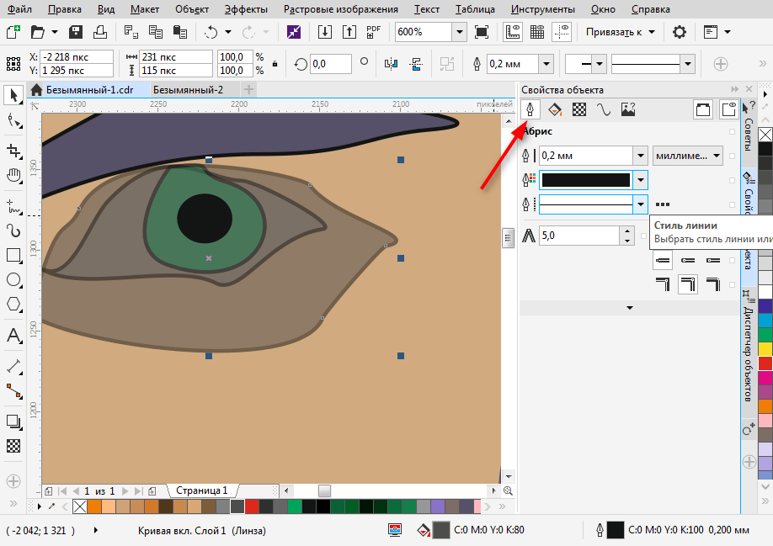The width and height of the screenshot is (773, 546).
Task: Open the Fill tab in object properties
Action: click(x=555, y=109)
